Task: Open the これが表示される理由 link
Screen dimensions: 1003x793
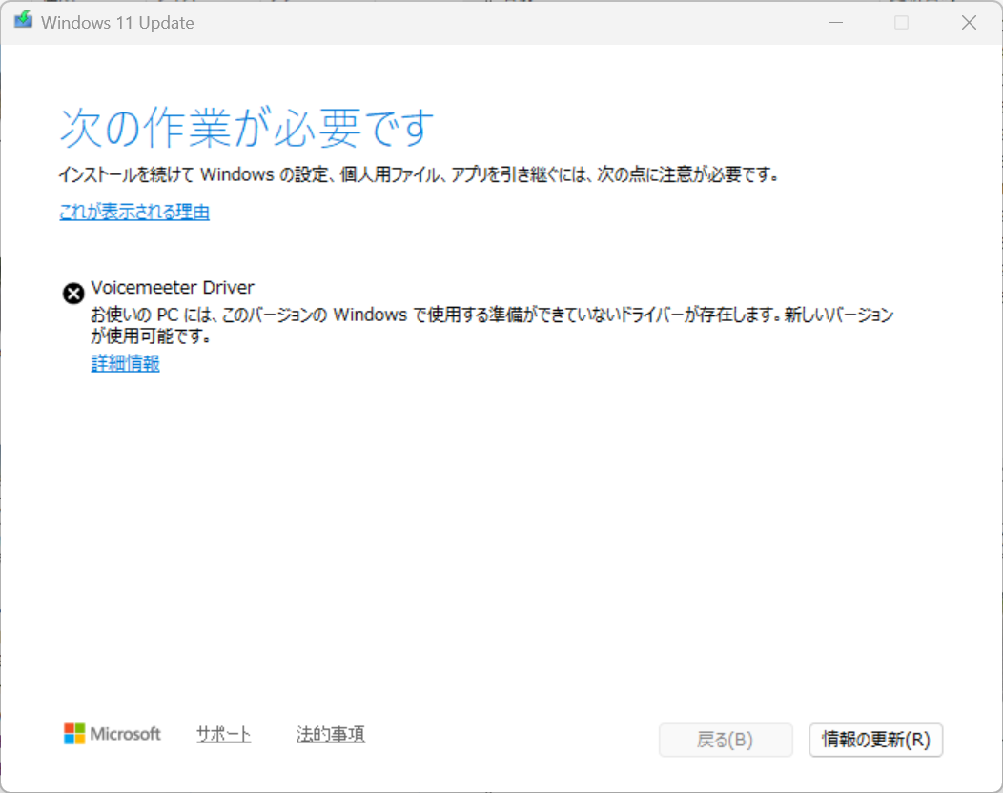Action: click(x=134, y=212)
